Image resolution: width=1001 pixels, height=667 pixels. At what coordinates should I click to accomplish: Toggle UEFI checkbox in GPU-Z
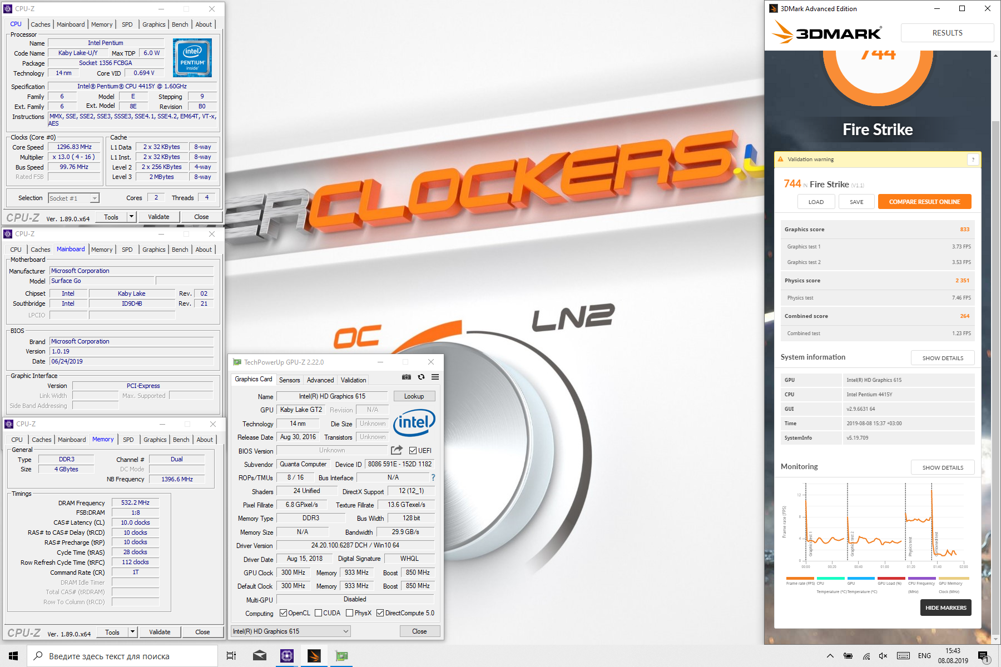click(413, 450)
